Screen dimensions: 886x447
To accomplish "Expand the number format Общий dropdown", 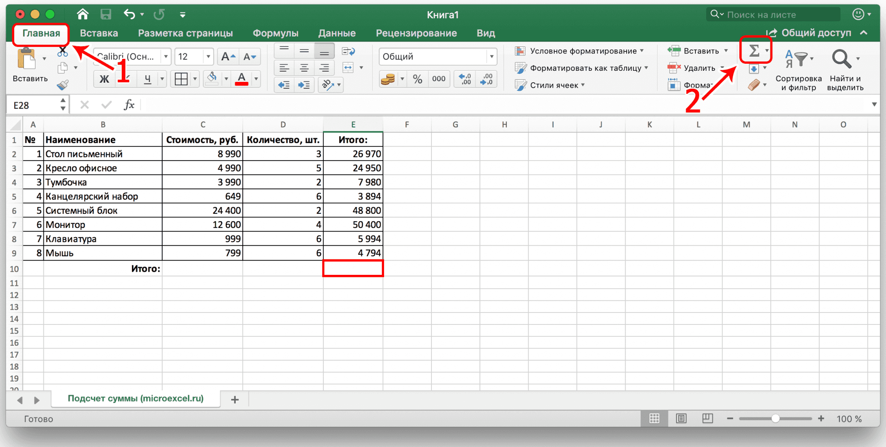I will (491, 57).
